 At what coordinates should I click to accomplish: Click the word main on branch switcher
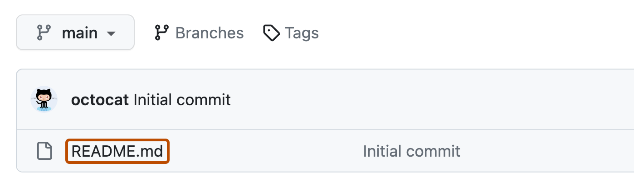tap(80, 33)
